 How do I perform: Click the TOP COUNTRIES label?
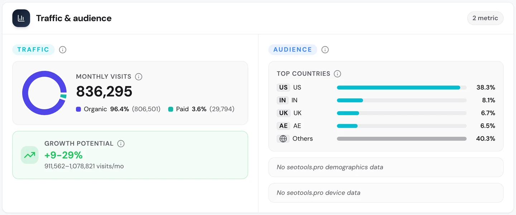point(304,74)
